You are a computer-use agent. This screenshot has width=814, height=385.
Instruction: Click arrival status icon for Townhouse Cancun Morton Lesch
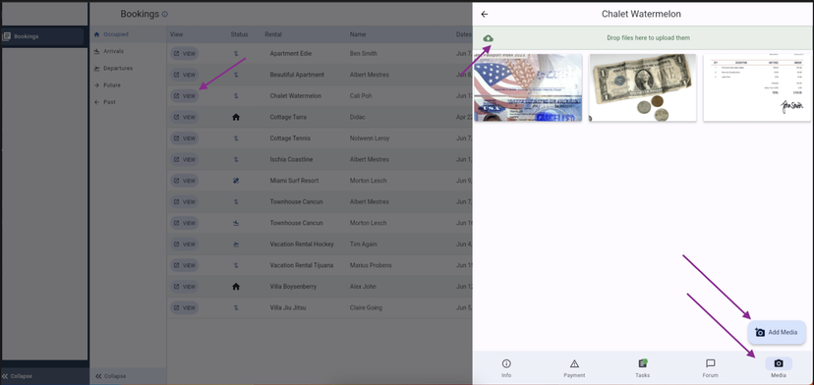236,223
